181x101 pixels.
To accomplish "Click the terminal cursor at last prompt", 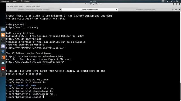I will pos(43,97).
